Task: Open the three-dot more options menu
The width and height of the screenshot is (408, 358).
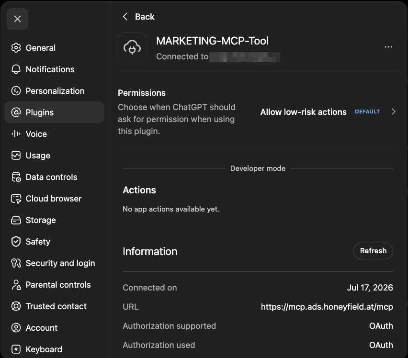Action: click(x=388, y=47)
